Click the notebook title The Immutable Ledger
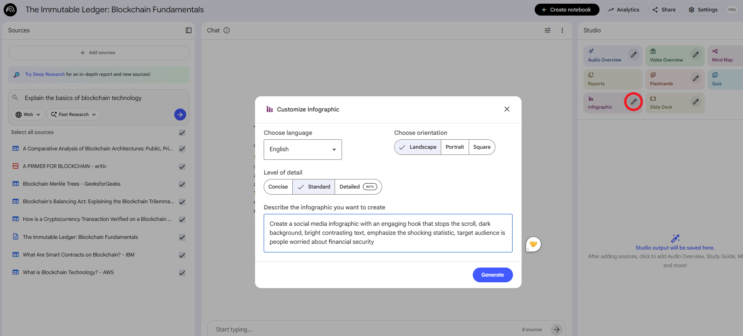Viewport: 743px width, 336px height. [x=115, y=9]
